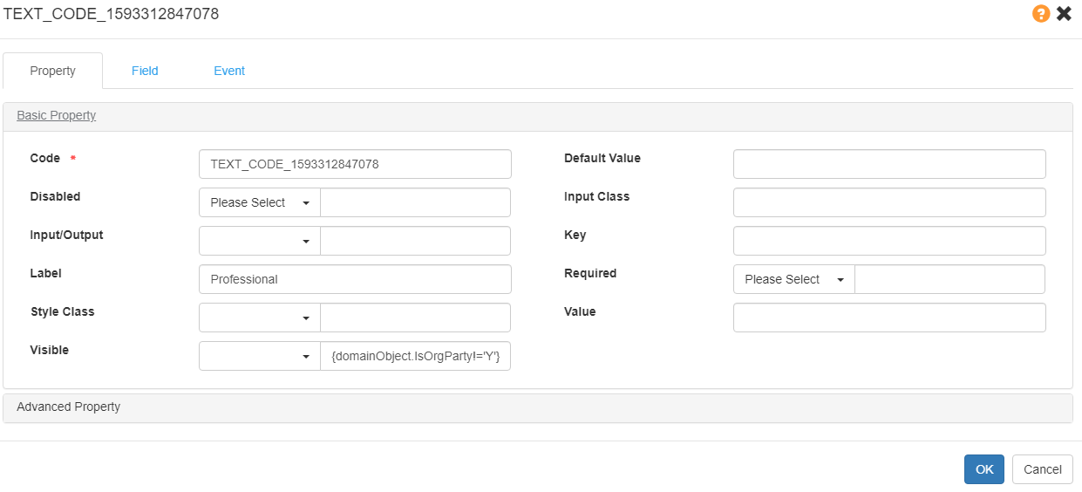Expand the Advanced Property section
This screenshot has height=492, width=1082.
69,407
